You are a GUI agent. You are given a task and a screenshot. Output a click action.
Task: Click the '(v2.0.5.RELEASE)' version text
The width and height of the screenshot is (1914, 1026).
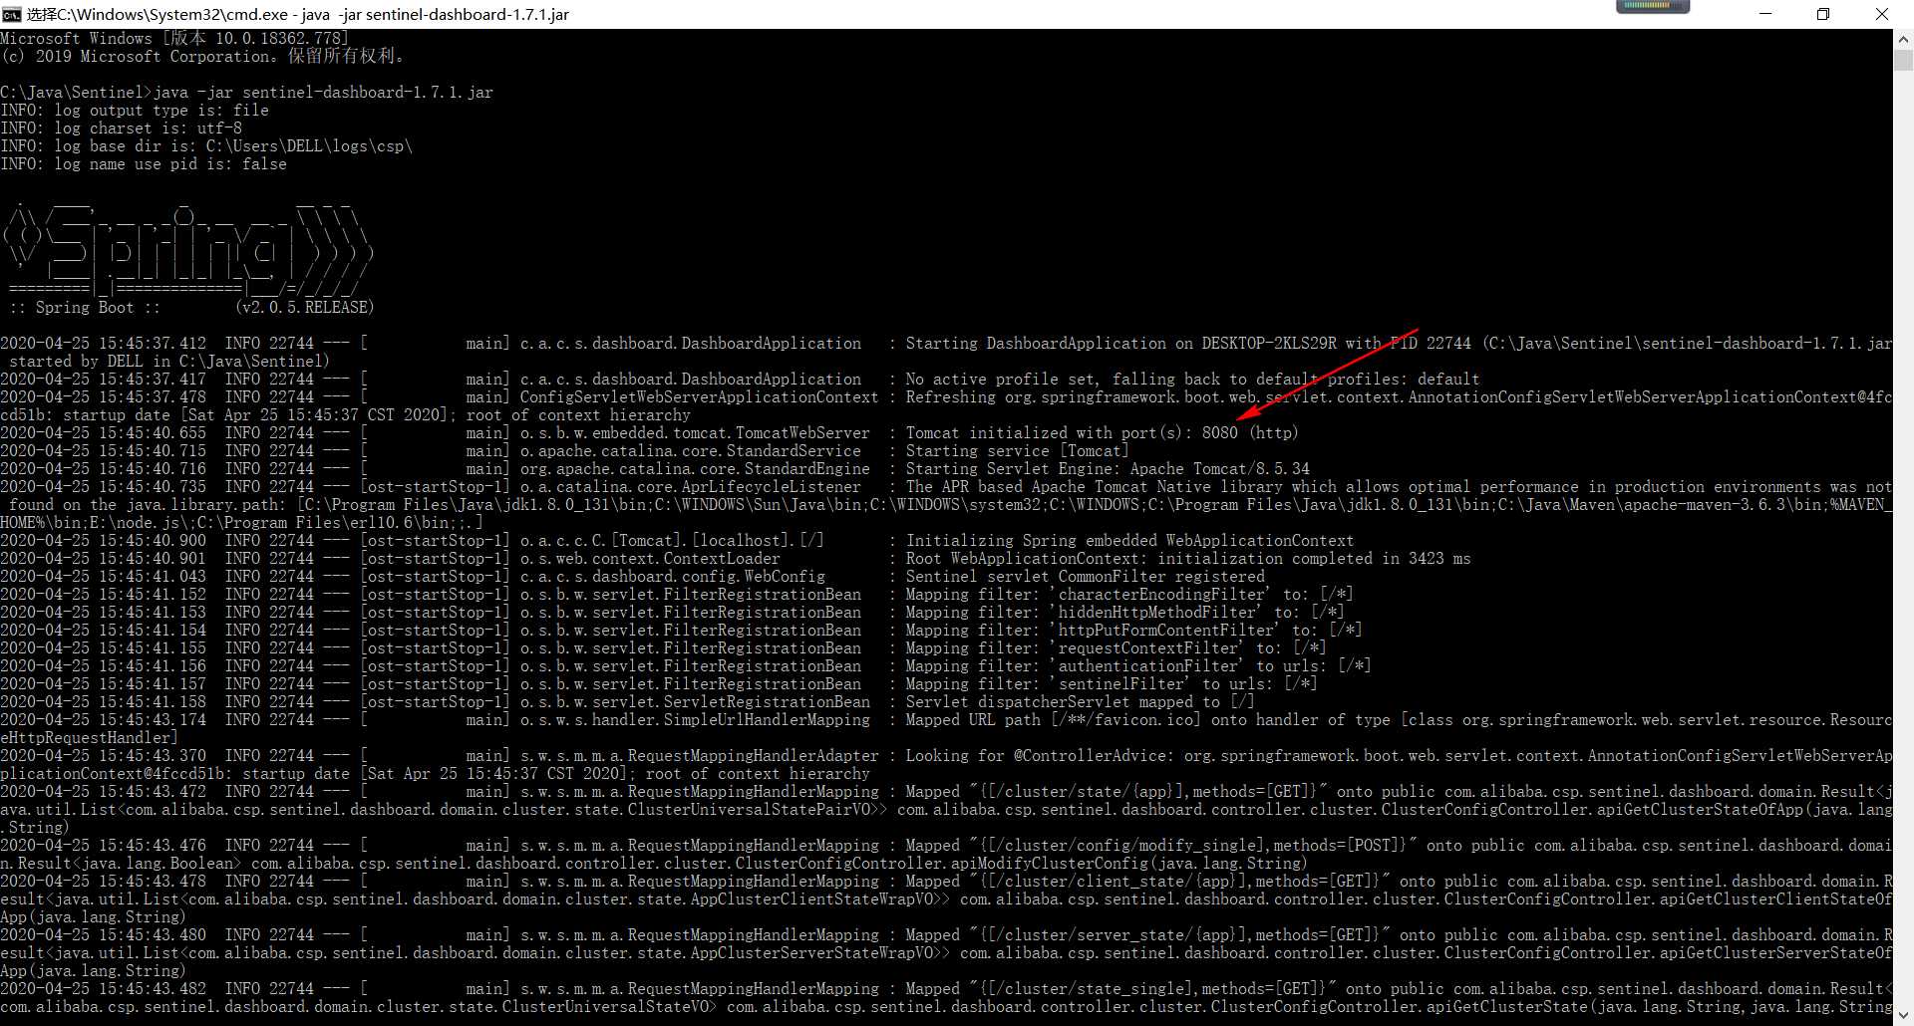point(305,308)
